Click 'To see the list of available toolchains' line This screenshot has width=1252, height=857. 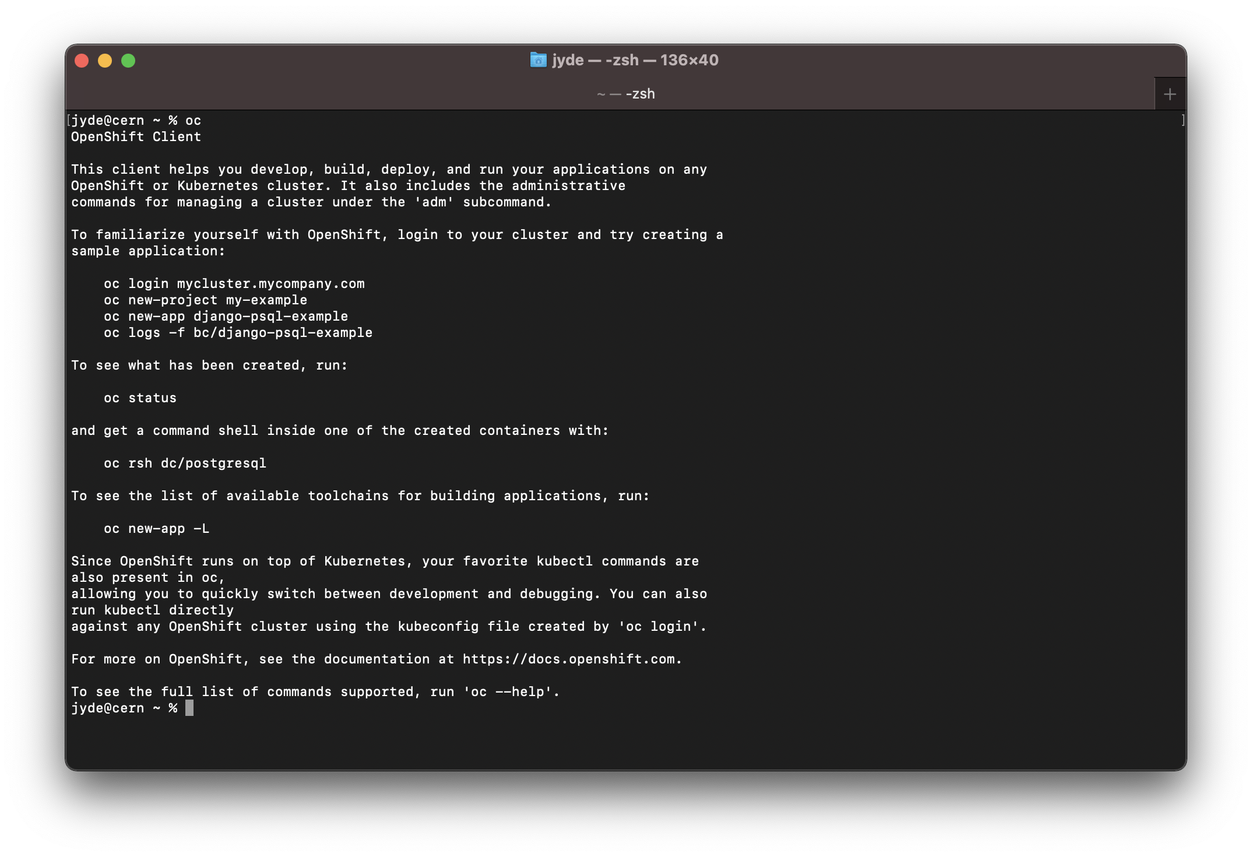coord(361,496)
